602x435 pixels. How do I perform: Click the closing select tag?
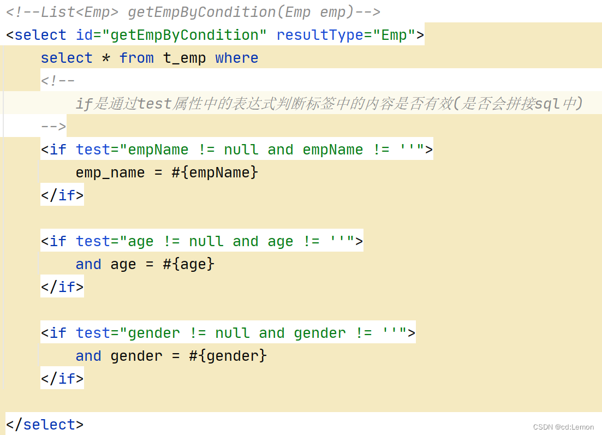45,424
